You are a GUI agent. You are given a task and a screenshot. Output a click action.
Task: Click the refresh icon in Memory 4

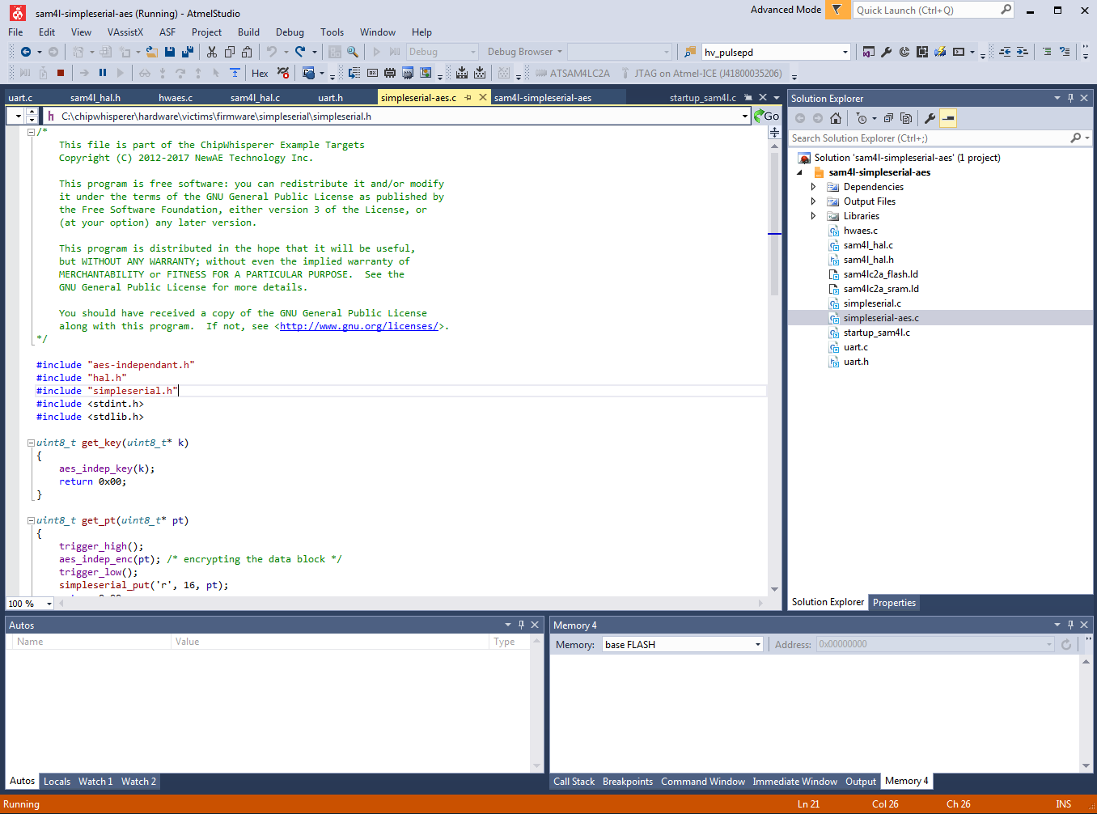tap(1066, 644)
